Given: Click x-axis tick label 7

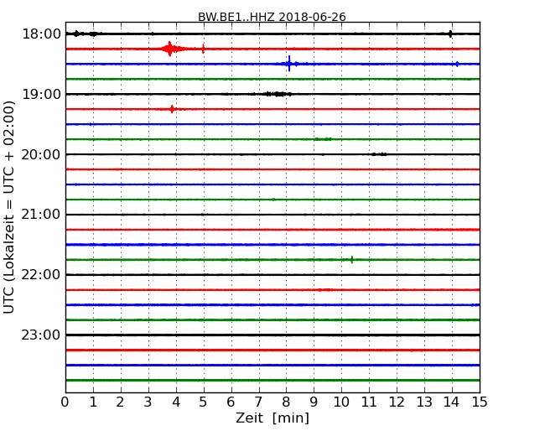Looking at the screenshot, I should [x=258, y=402].
